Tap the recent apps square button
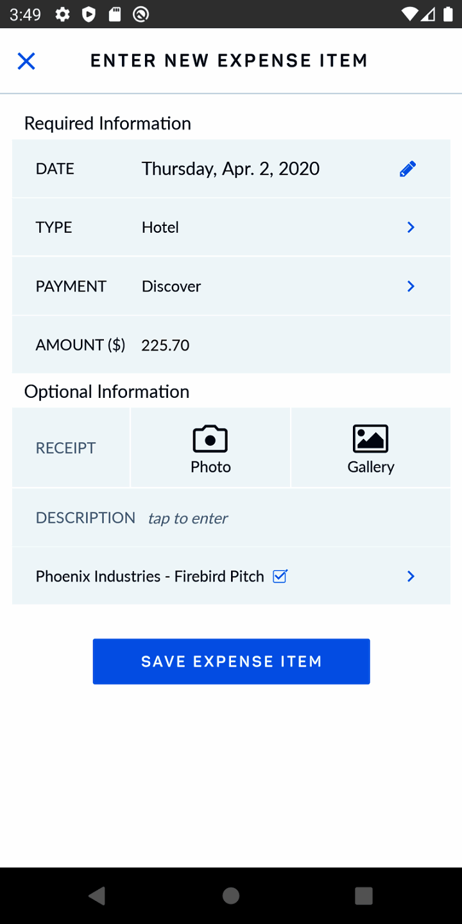 tap(363, 896)
